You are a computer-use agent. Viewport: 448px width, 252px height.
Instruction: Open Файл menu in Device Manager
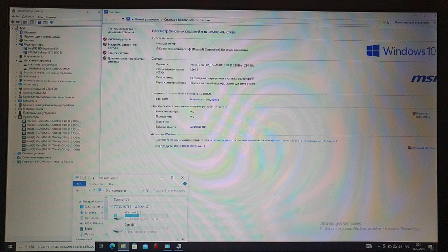point(15,17)
